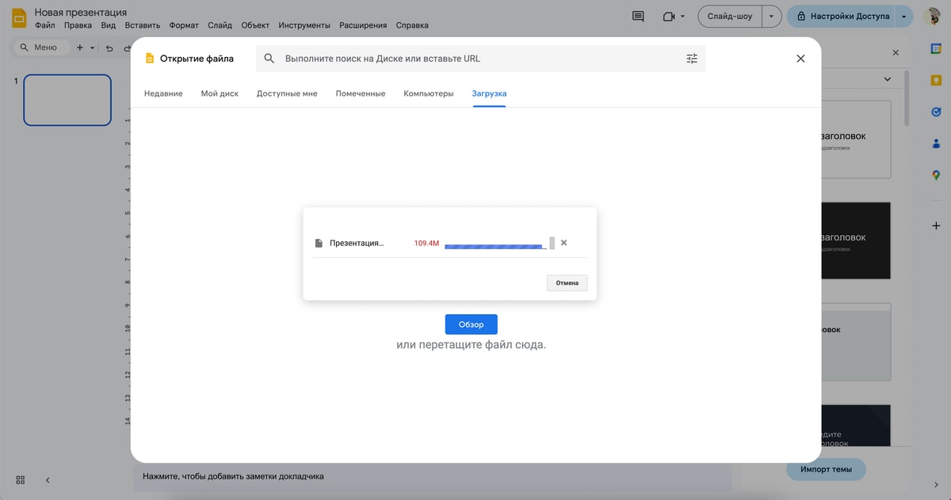The image size is (951, 500).
Task: Start presentation with Слайд-шоу button
Action: [x=729, y=16]
